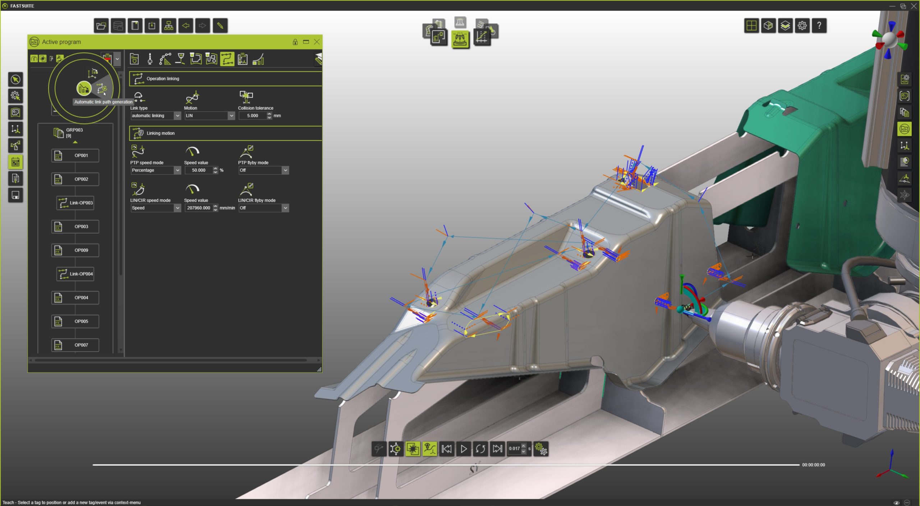This screenshot has height=506, width=920.
Task: Click the yellow pencil edit icon
Action: (220, 26)
